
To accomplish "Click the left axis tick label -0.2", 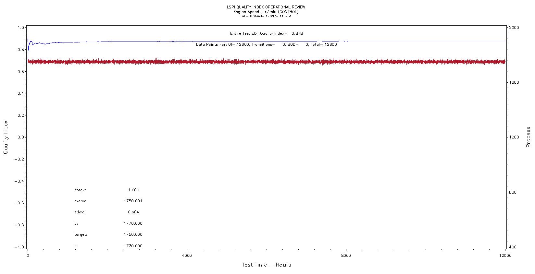I will click(19, 159).
